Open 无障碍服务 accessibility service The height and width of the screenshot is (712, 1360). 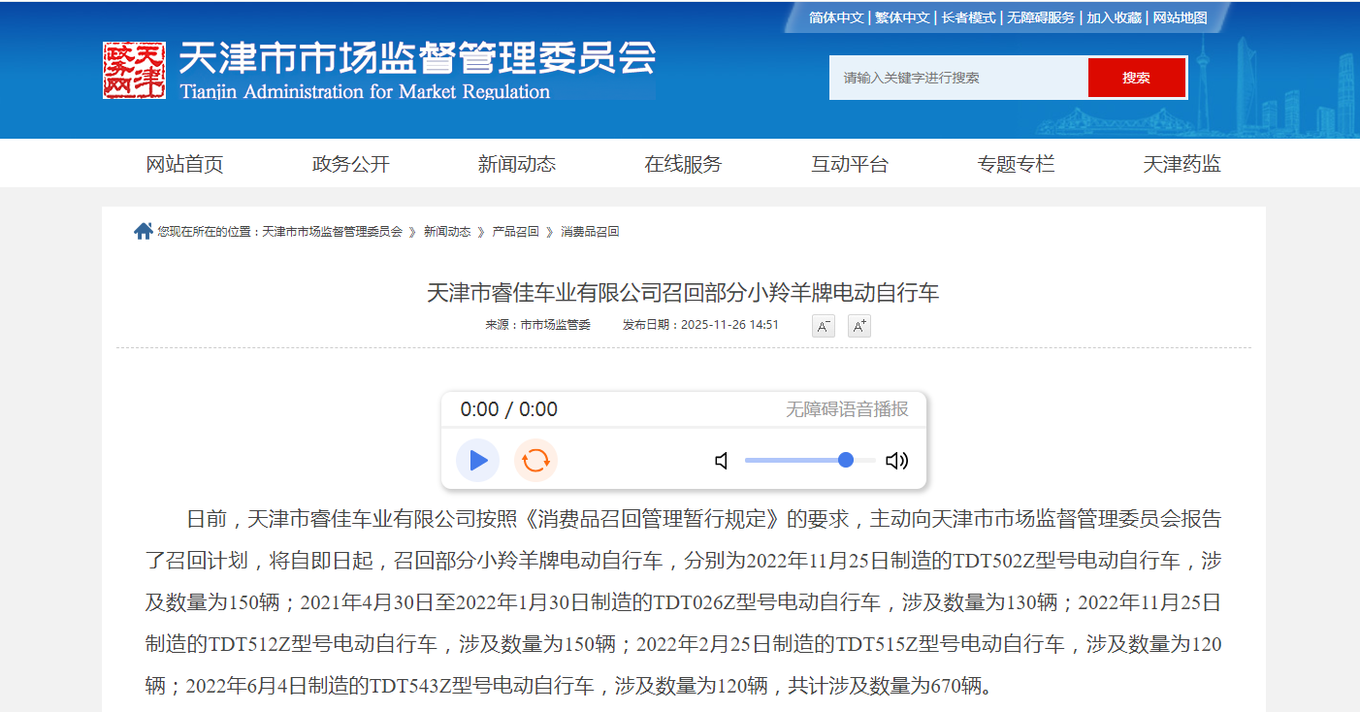click(1041, 17)
